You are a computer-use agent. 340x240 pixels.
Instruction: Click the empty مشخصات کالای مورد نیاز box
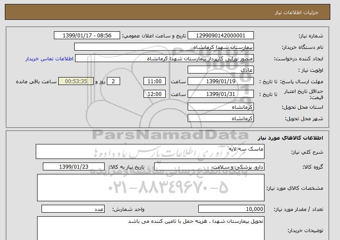click(151, 188)
